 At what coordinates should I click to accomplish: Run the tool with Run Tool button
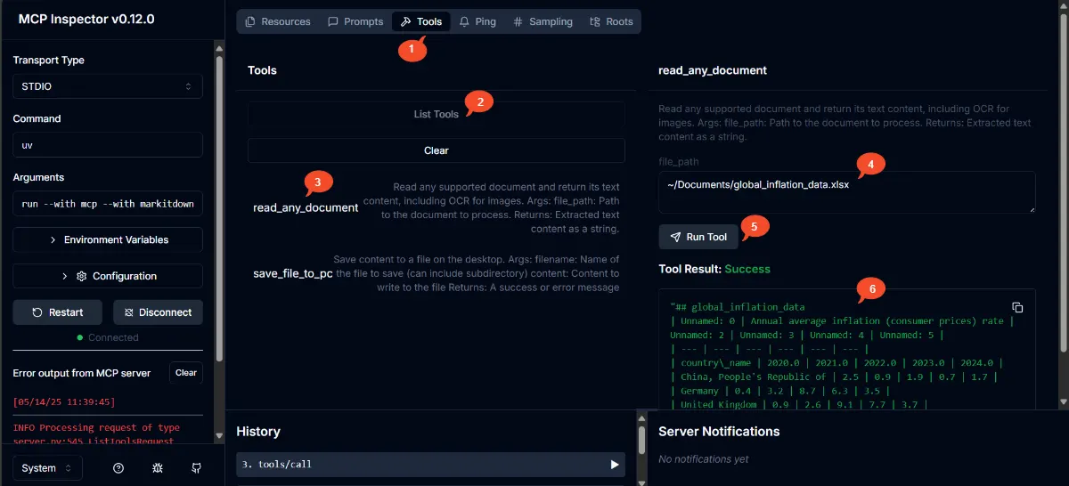pos(698,237)
